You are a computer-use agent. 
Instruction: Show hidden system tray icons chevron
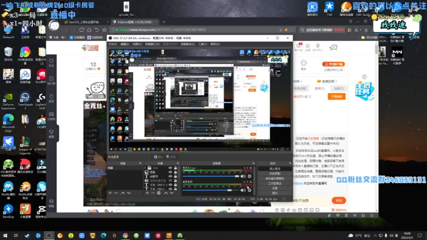click(x=375, y=235)
